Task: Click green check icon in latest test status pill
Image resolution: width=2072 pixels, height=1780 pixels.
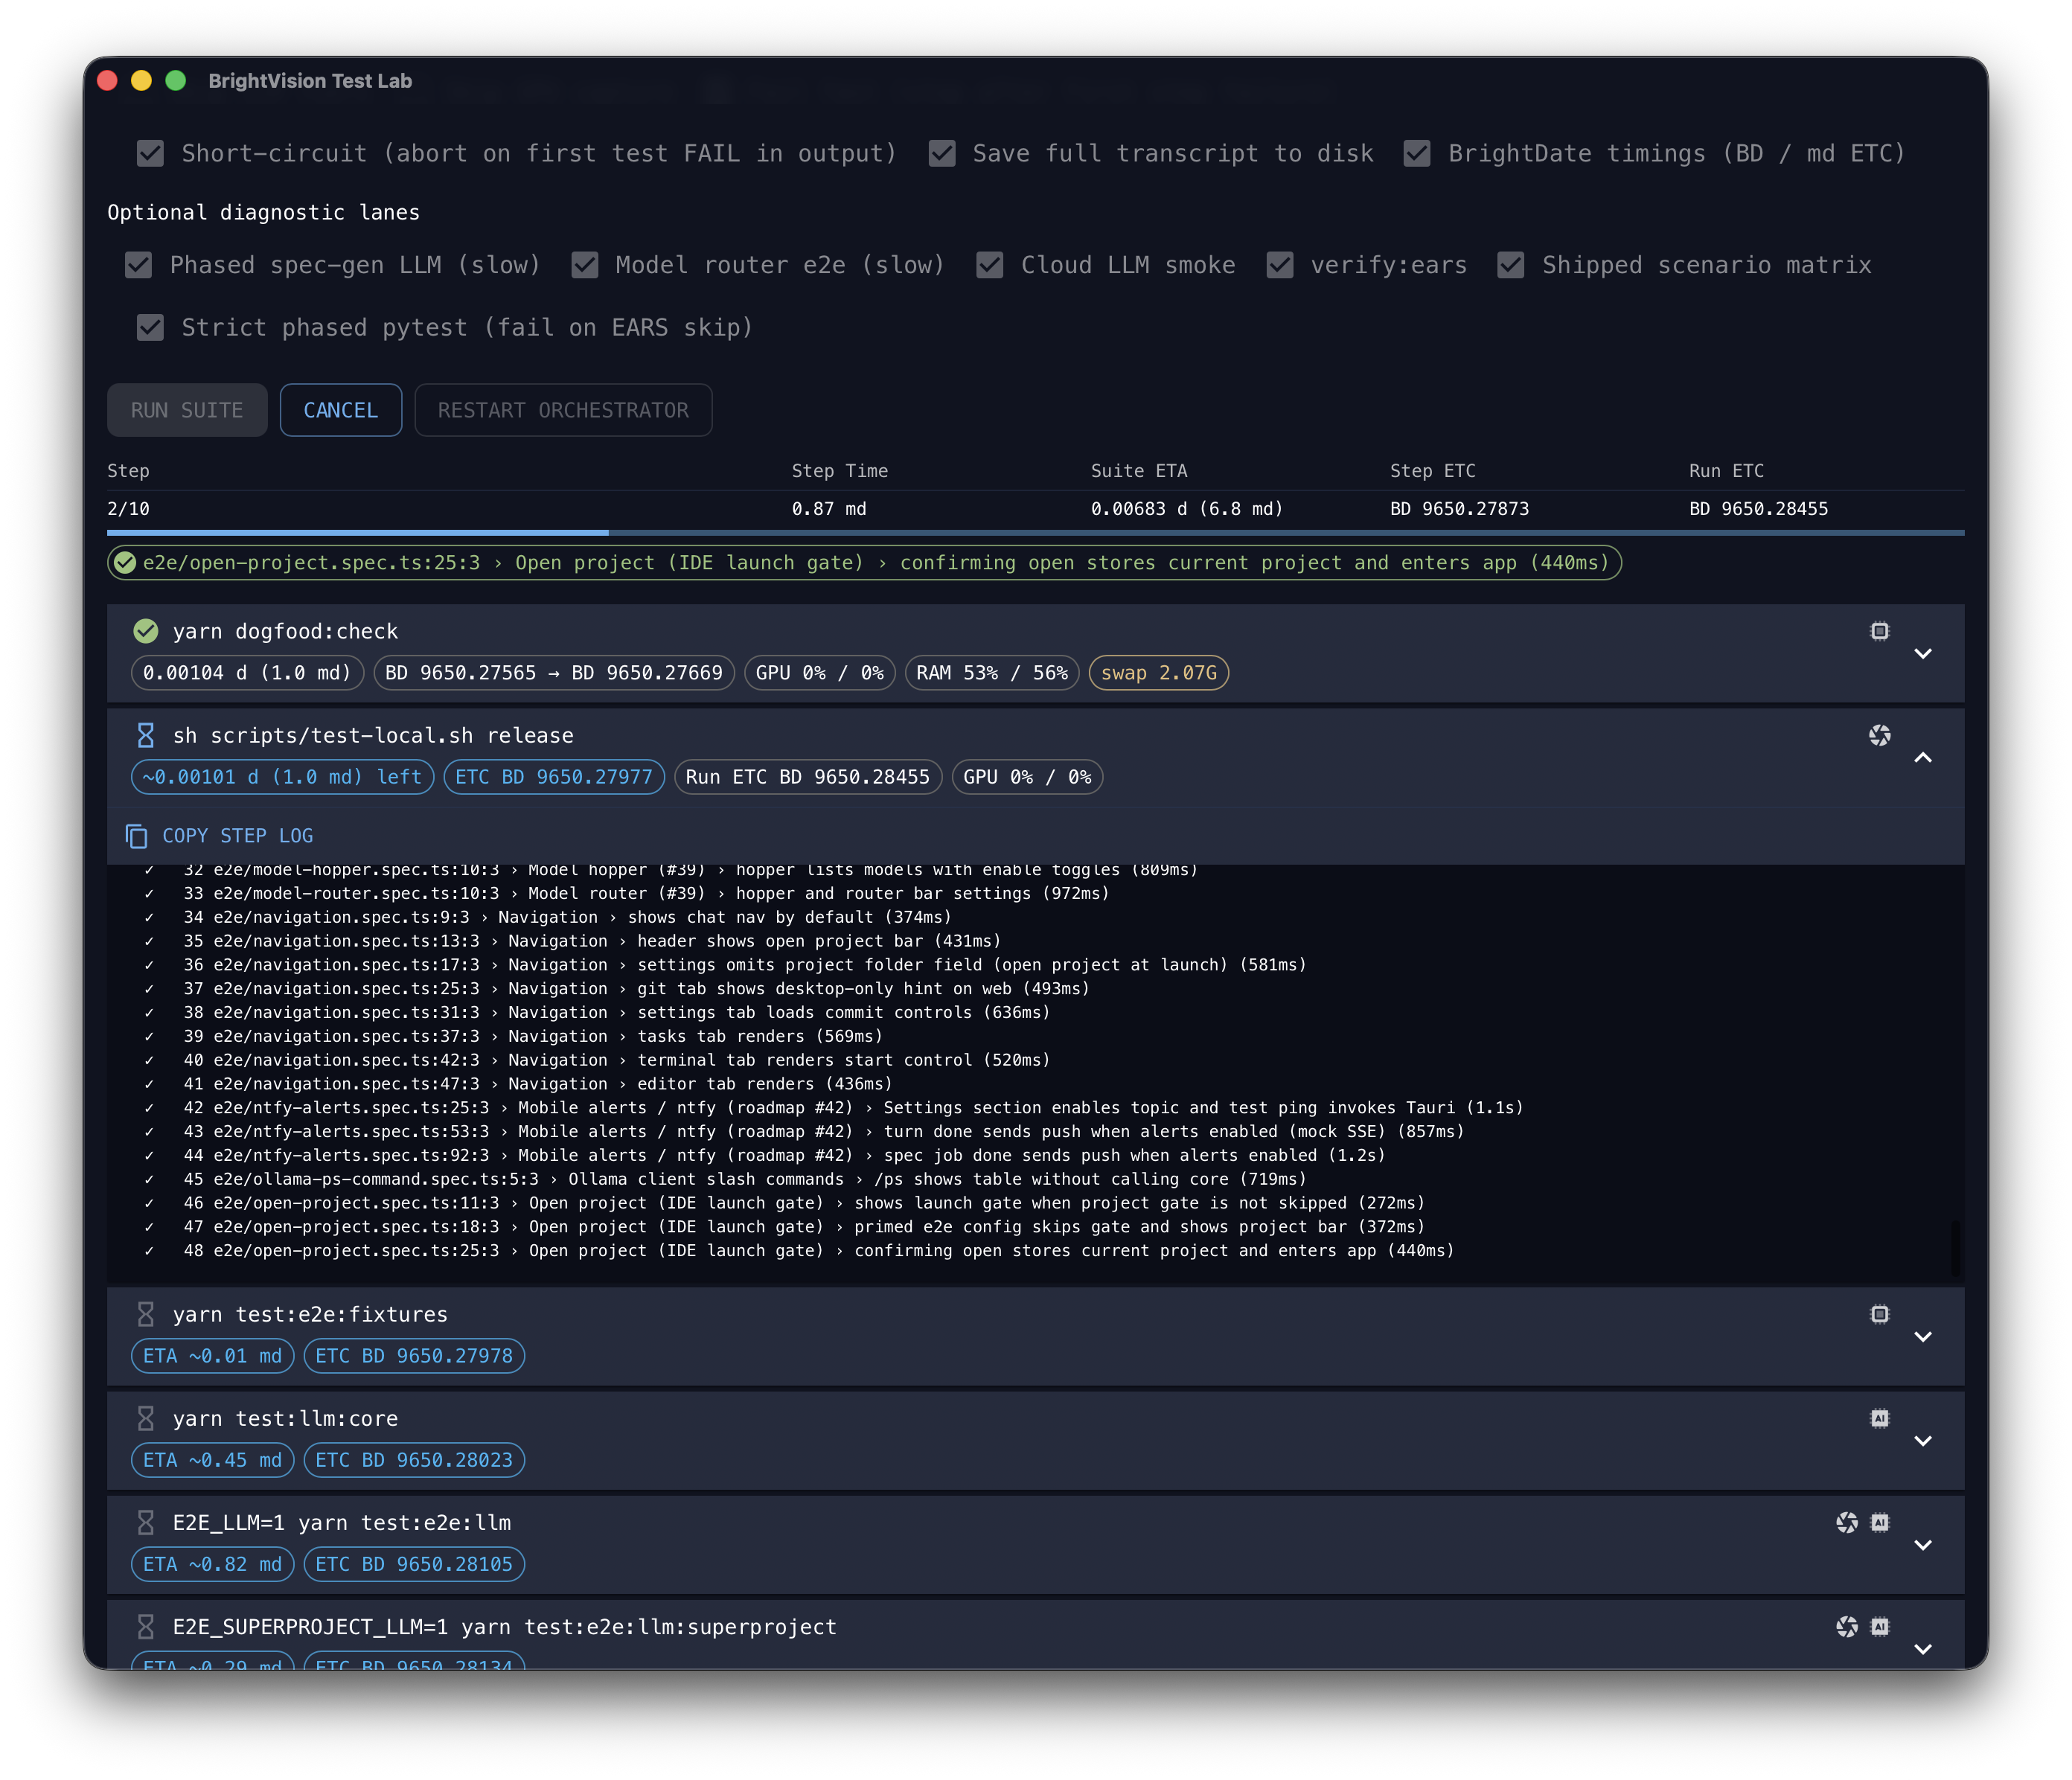Action: pos(125,563)
